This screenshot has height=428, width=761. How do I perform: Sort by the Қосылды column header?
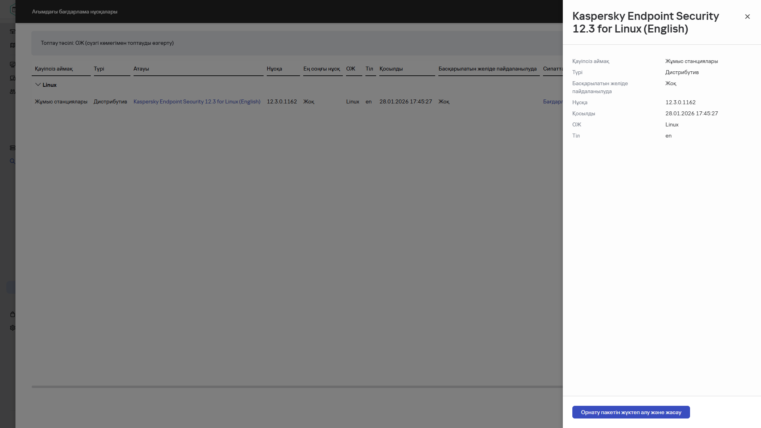coord(391,69)
